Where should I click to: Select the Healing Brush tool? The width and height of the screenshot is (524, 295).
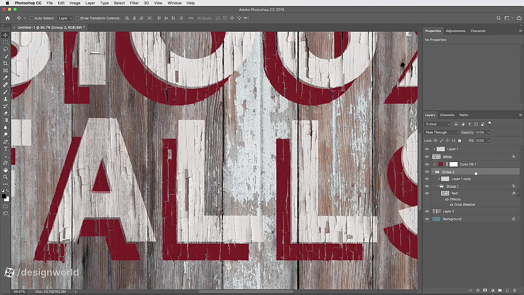(5, 85)
